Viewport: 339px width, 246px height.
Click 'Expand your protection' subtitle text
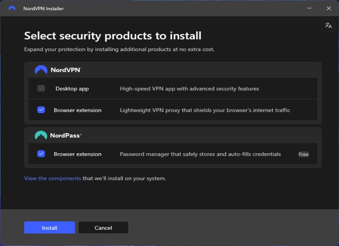[x=119, y=49]
